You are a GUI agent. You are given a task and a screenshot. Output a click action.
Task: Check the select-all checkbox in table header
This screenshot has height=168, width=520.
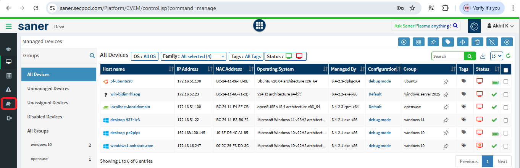(x=506, y=70)
